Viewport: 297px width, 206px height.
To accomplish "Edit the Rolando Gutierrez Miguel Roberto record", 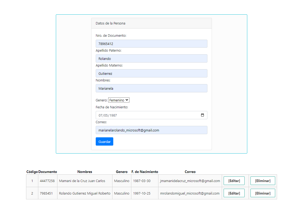I will (234, 193).
